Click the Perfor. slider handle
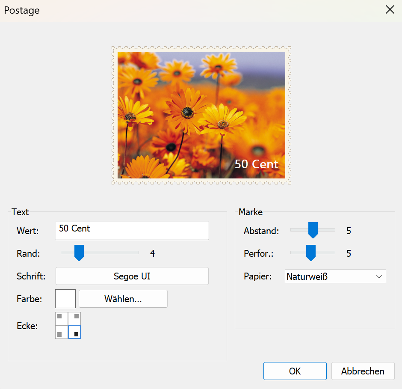402x389 pixels. (311, 252)
